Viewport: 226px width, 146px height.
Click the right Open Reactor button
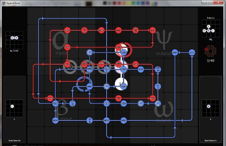211,140
